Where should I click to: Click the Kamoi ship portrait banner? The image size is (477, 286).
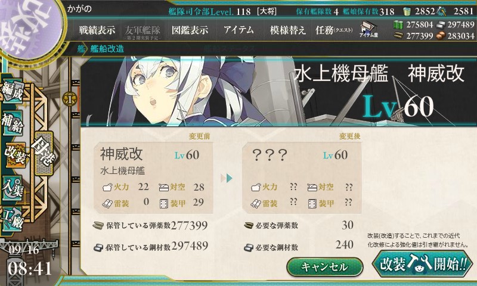point(277,91)
